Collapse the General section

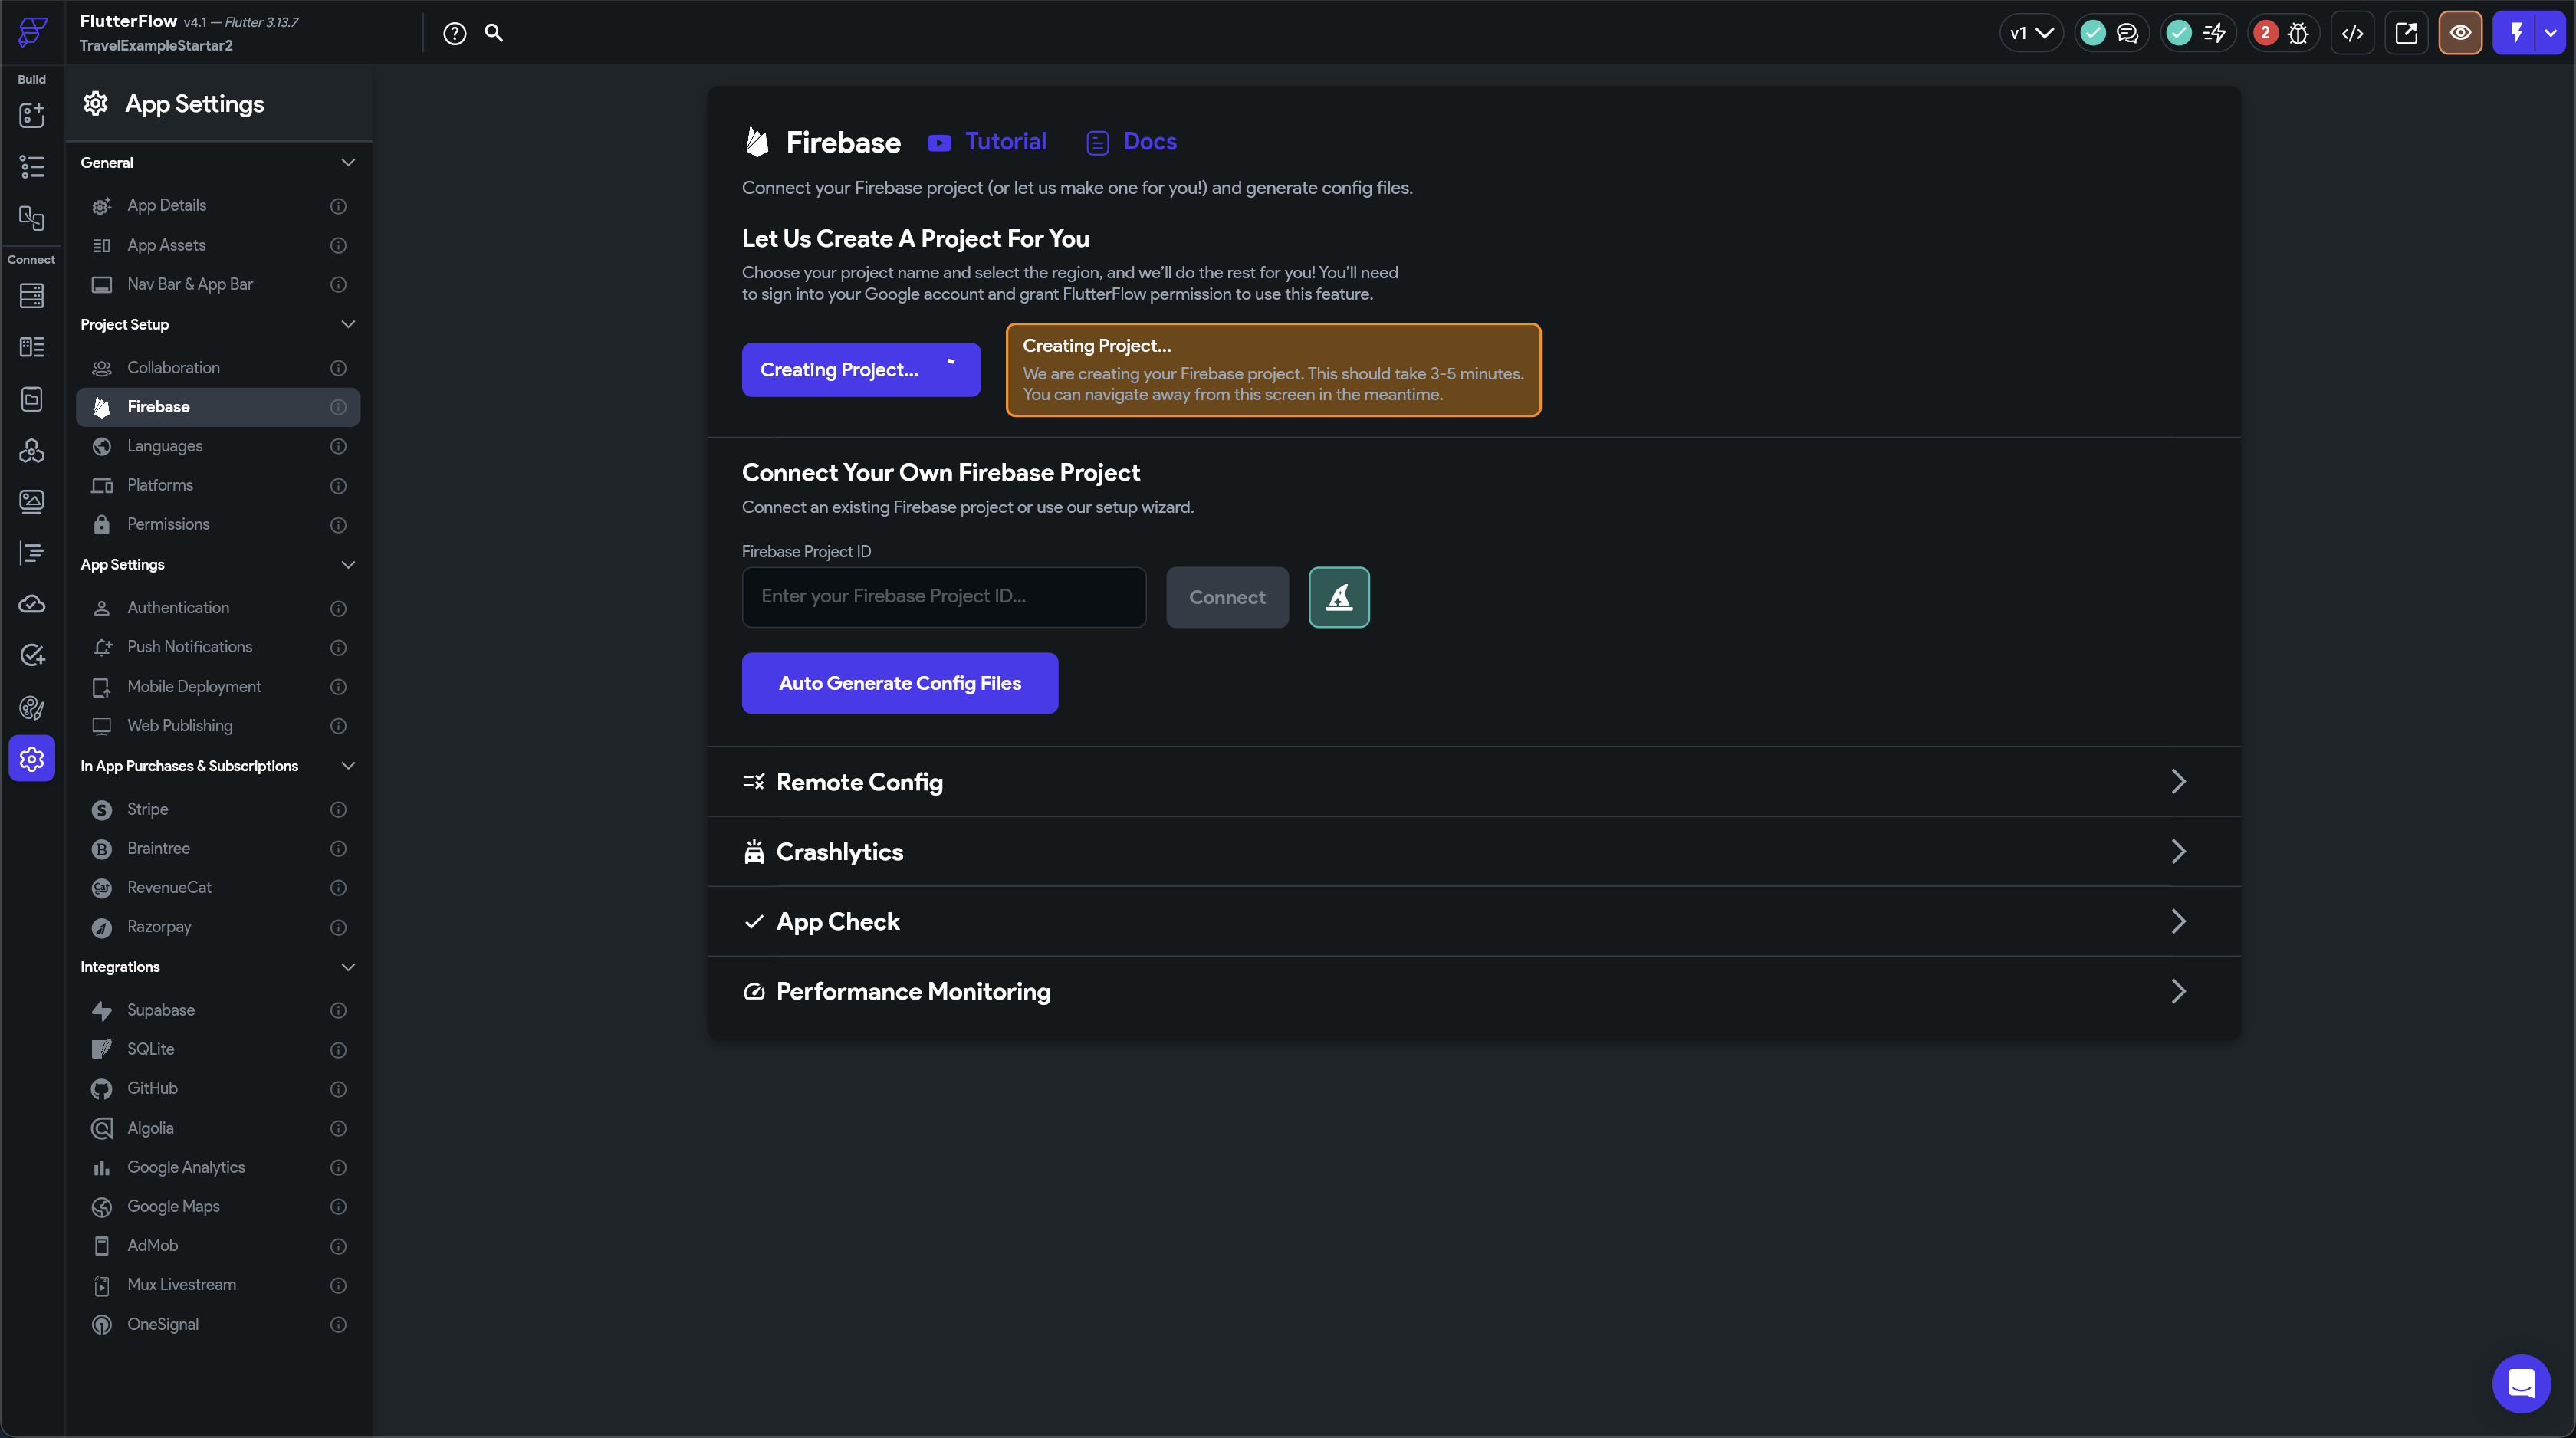(347, 162)
